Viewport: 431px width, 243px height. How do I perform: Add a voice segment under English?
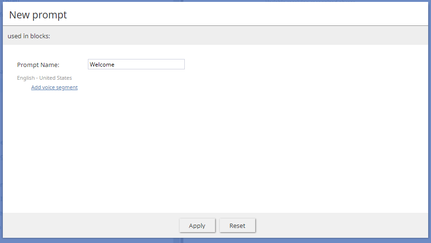coord(54,87)
